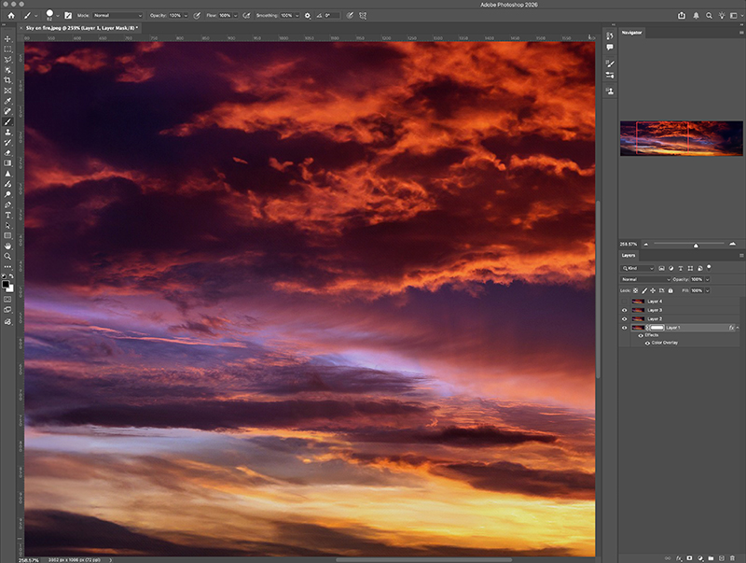Screen dimensions: 746x563
Task: Select the Hand tool
Action: [x=7, y=246]
